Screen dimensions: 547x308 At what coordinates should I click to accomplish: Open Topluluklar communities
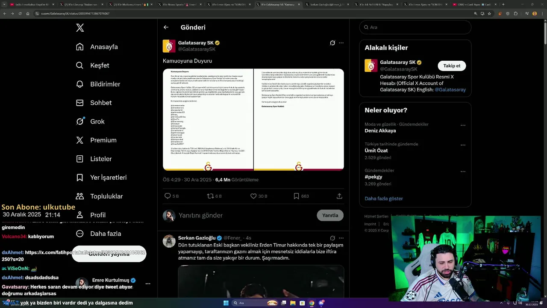[99, 196]
